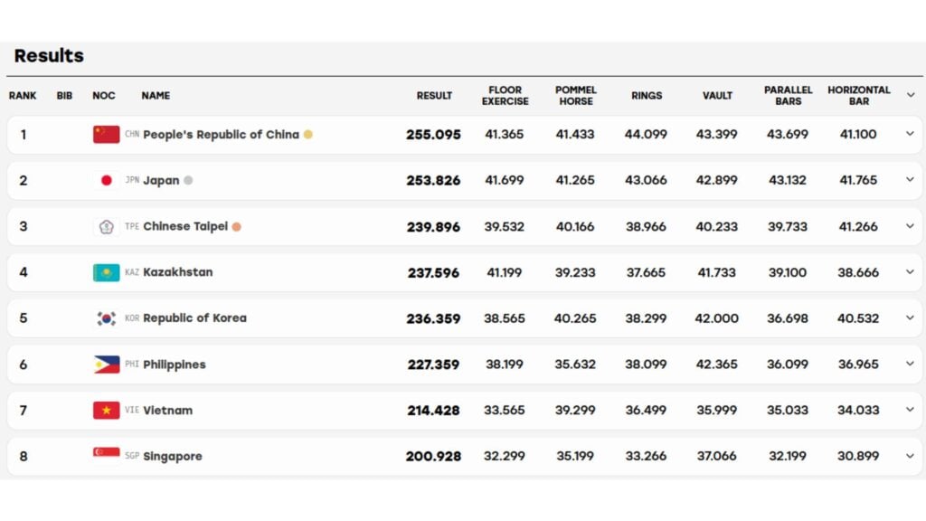Image resolution: width=926 pixels, height=521 pixels.
Task: Expand the People's Republic of China row
Action: coord(910,134)
